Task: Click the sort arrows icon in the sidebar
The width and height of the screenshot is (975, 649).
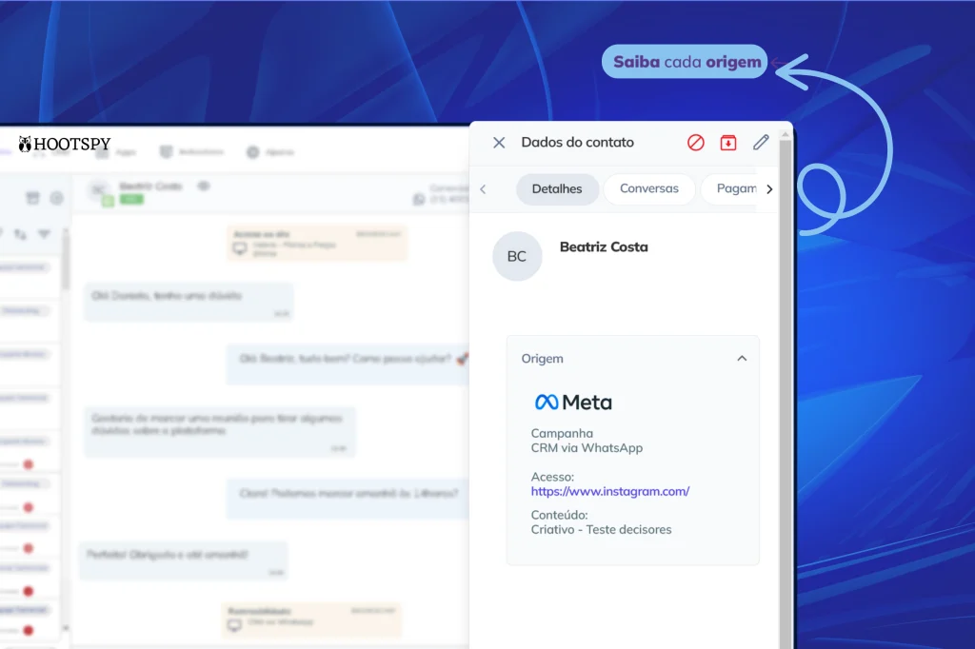Action: pos(20,234)
